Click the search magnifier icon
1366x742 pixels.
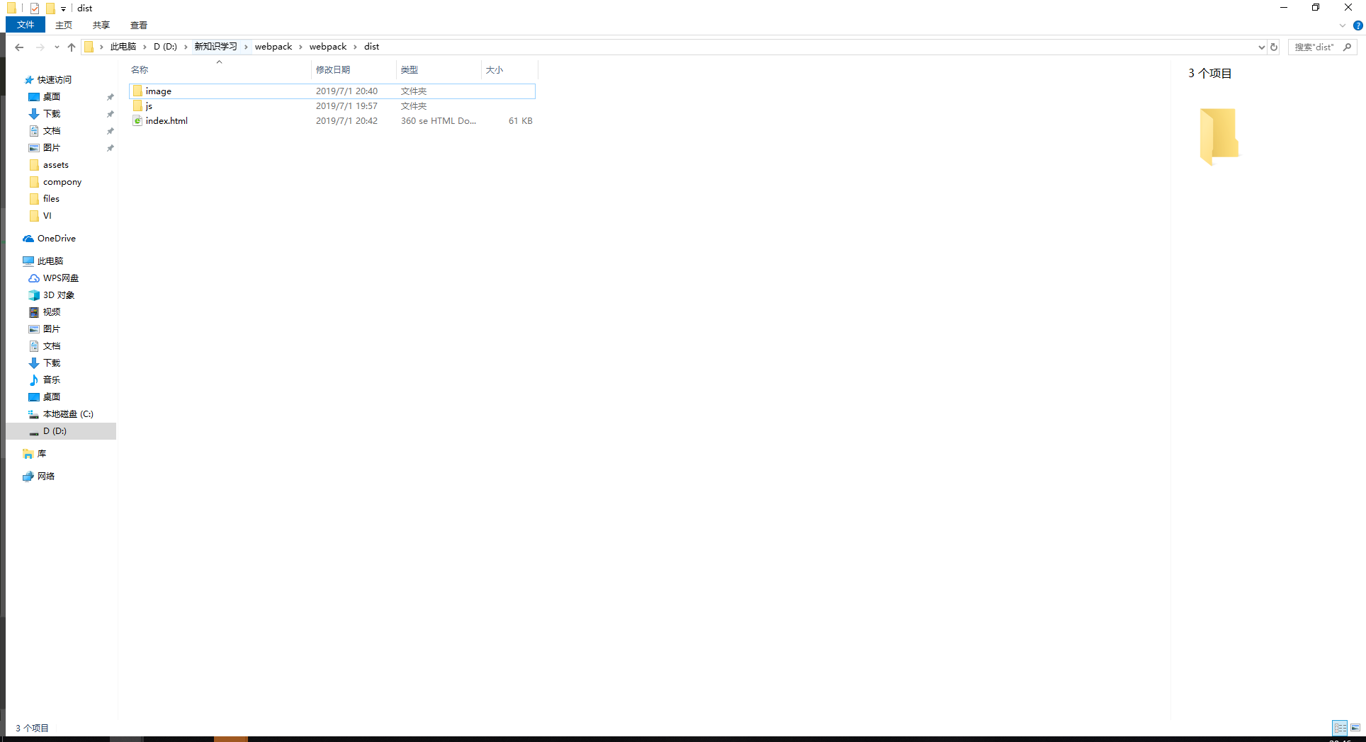pos(1348,47)
